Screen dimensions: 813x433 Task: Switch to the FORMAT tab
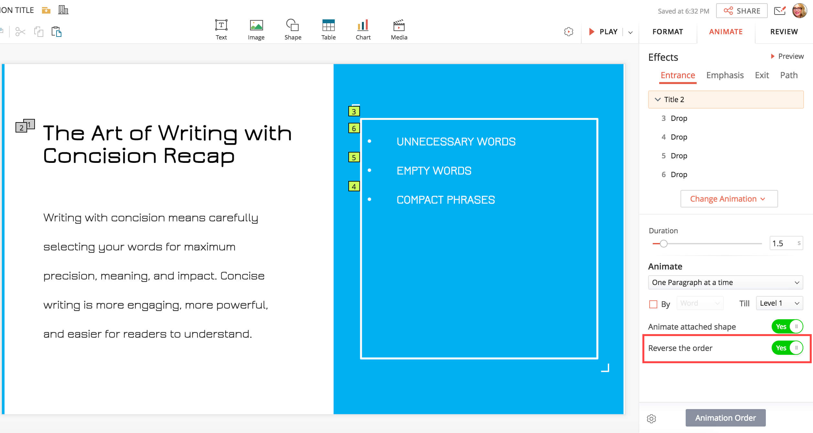(668, 32)
